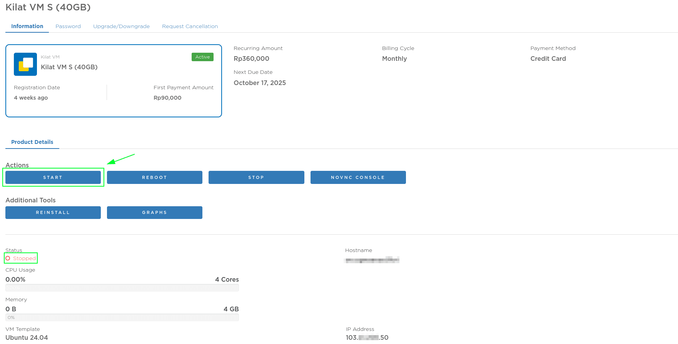Click the CPU Usage progress bar

pyautogui.click(x=122, y=288)
